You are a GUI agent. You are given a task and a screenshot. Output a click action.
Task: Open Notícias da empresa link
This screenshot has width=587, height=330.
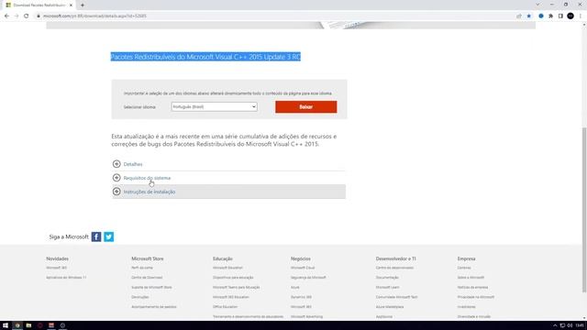(472, 287)
